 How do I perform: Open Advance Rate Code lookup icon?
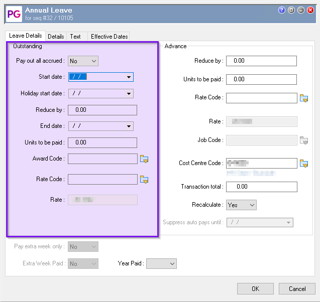(x=304, y=98)
